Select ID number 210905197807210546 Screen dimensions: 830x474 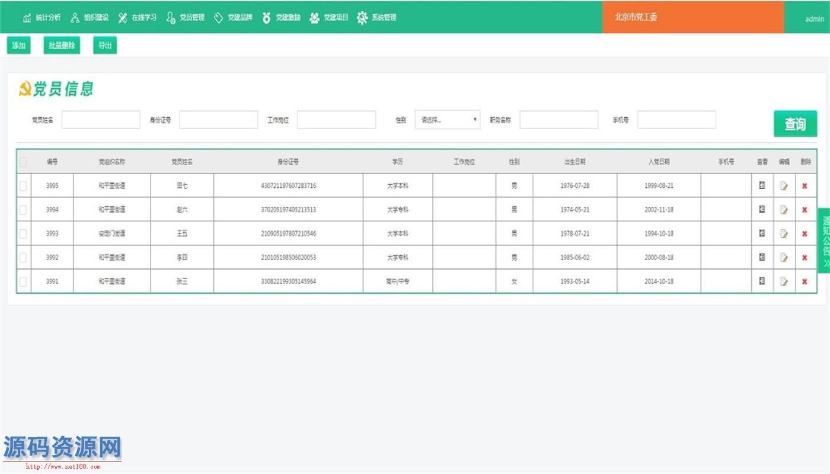pyautogui.click(x=289, y=233)
